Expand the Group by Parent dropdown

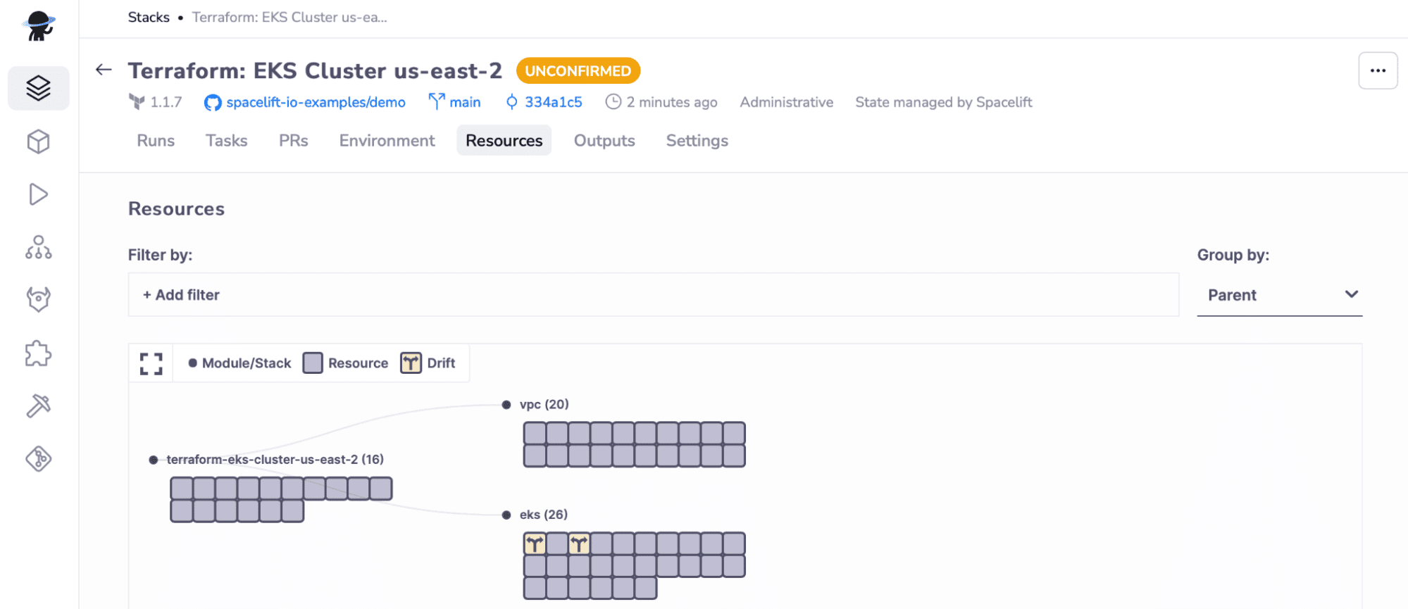1279,295
